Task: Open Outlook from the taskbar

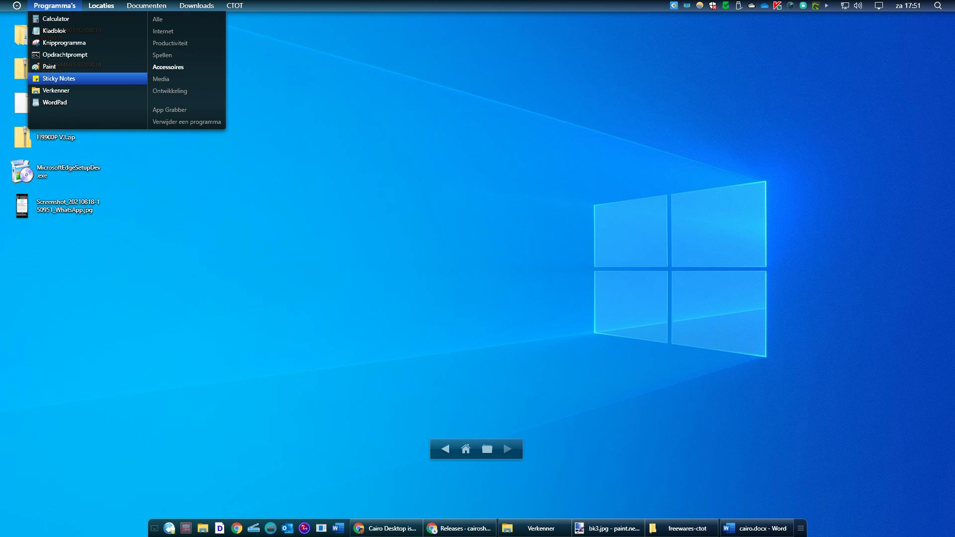Action: 287,528
